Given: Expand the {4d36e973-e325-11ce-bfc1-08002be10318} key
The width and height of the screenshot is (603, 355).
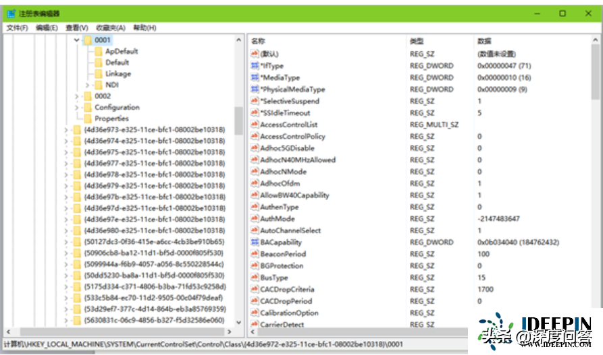Looking at the screenshot, I should [x=65, y=130].
